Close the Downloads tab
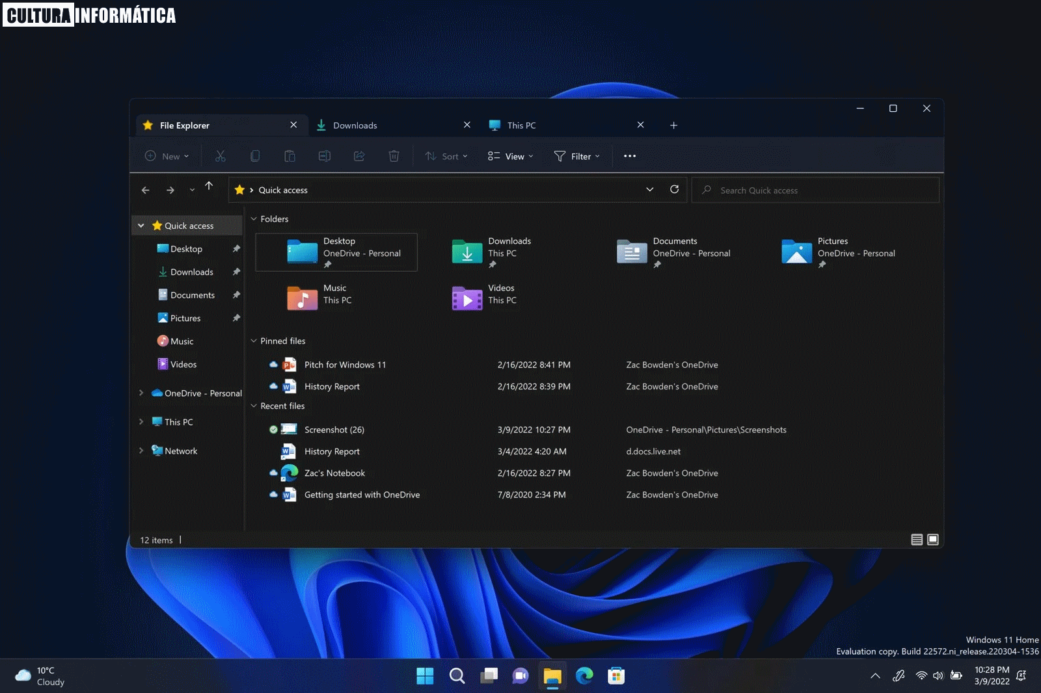 [467, 125]
